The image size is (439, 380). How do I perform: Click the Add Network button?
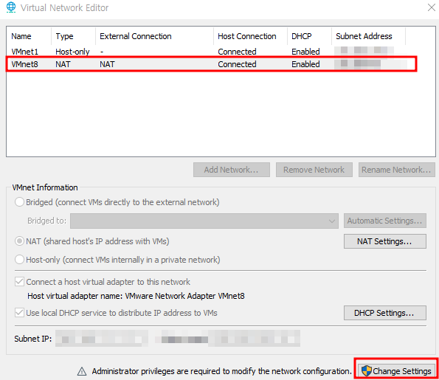pyautogui.click(x=232, y=170)
